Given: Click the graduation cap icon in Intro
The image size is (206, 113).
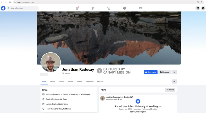Looking at the screenshot, I should [x=43, y=99].
